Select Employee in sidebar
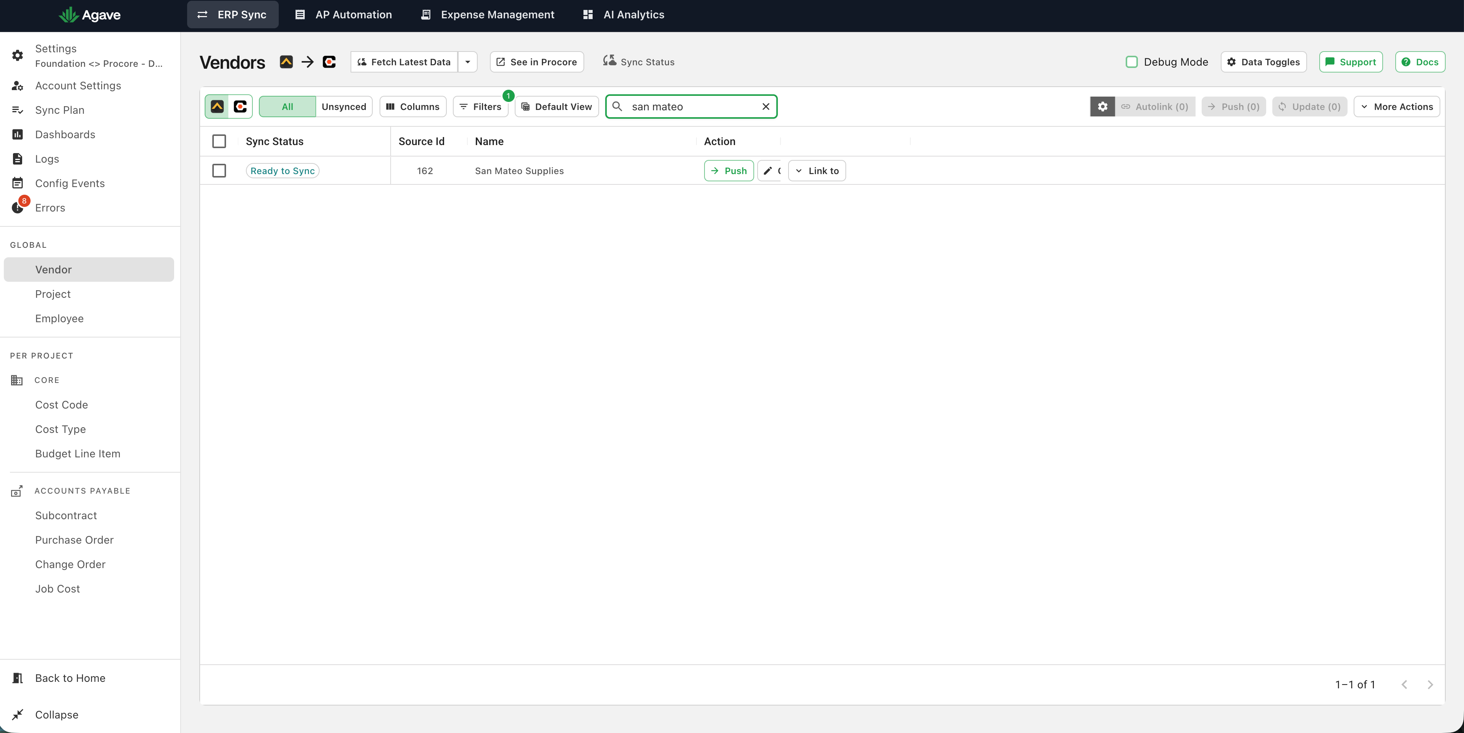The image size is (1464, 733). [59, 319]
